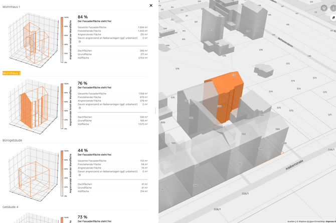Click the 3D building view icon
Screen dimensions: 336x223
click(x=333, y=18)
